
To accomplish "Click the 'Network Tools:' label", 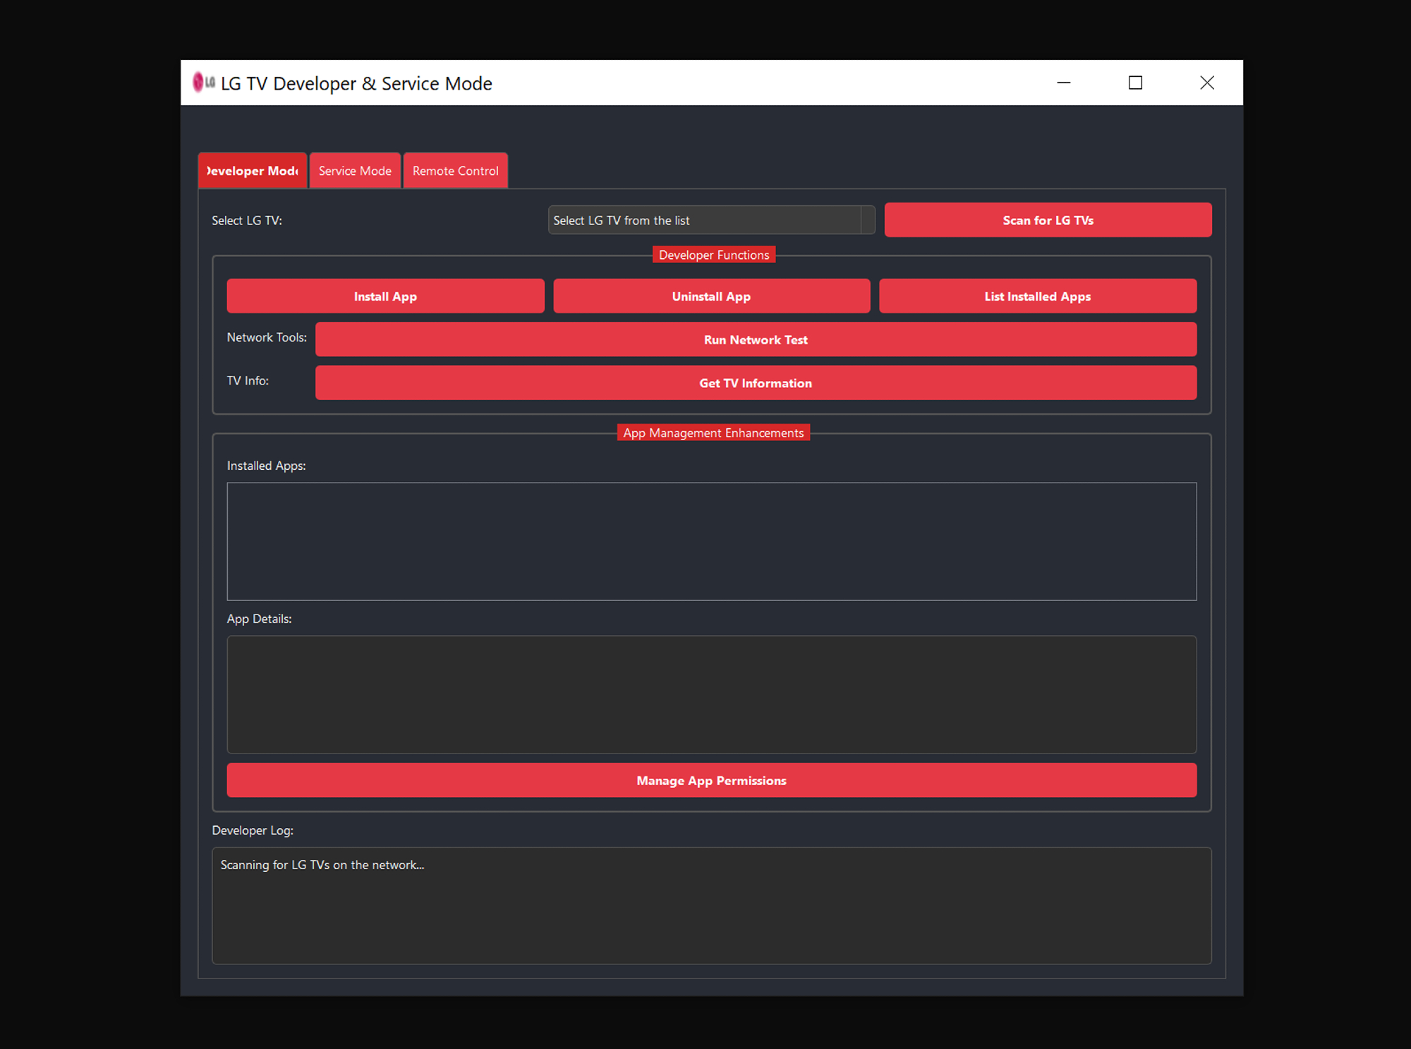I will click(x=267, y=337).
